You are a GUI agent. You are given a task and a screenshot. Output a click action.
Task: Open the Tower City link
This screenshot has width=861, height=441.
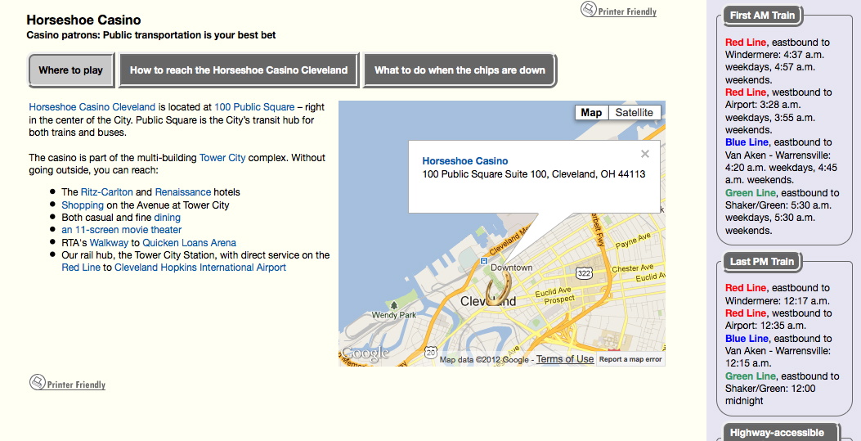pyautogui.click(x=222, y=158)
